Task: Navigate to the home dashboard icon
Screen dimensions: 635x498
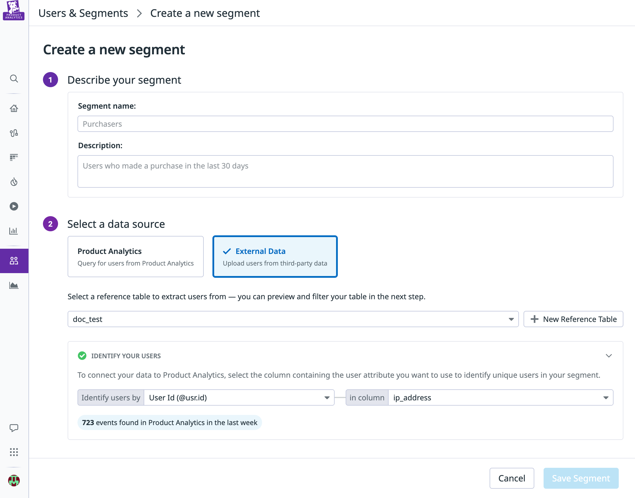Action: pos(14,108)
